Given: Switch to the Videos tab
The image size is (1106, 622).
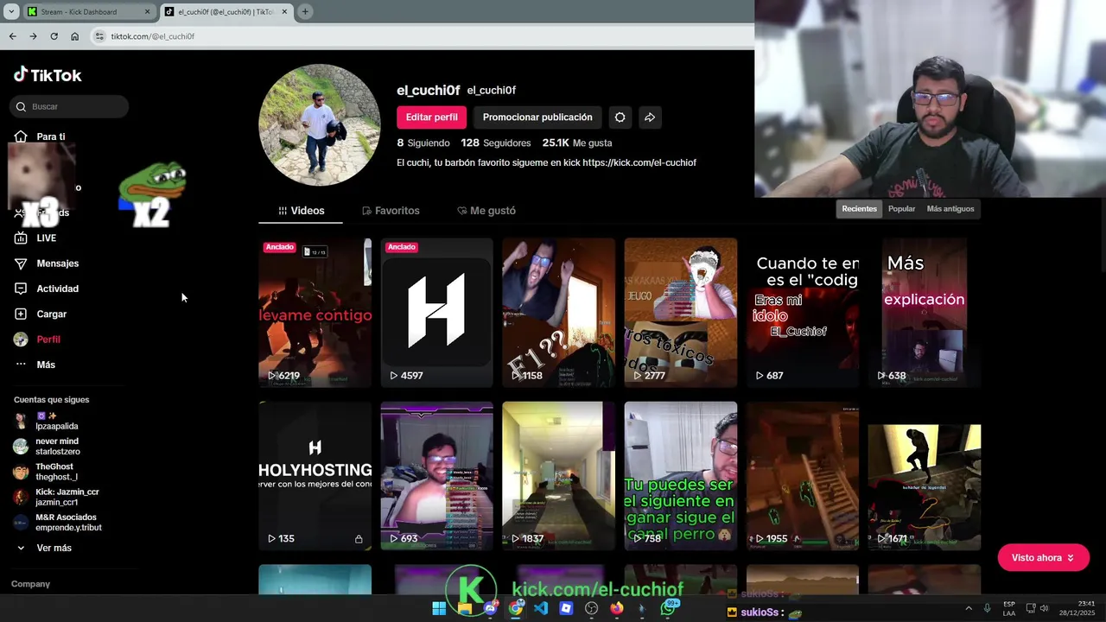Looking at the screenshot, I should point(301,211).
